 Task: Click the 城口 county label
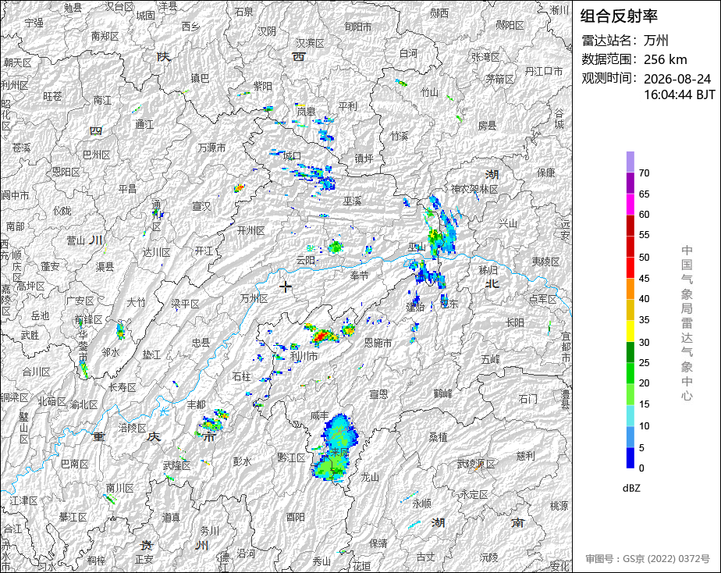click(x=292, y=156)
